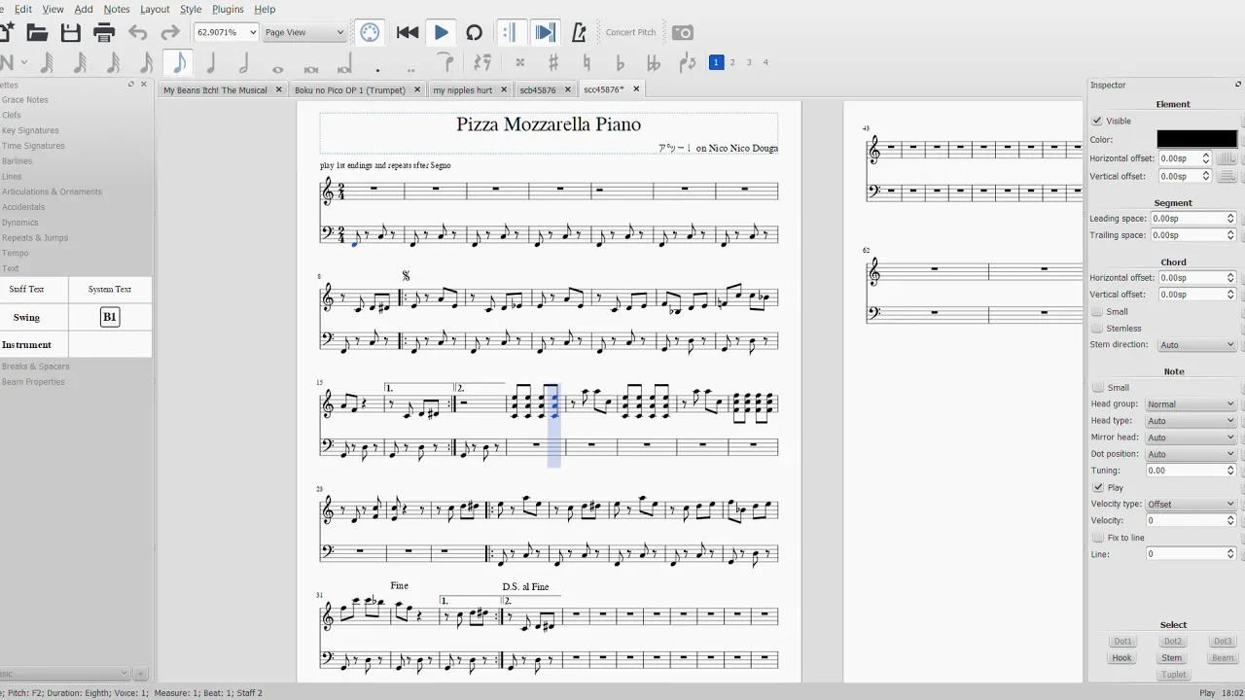Viewport: 1245px width, 700px height.
Task: Apply natural accidental
Action: click(x=587, y=63)
